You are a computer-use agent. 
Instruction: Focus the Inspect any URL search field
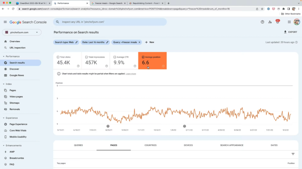coord(110,22)
